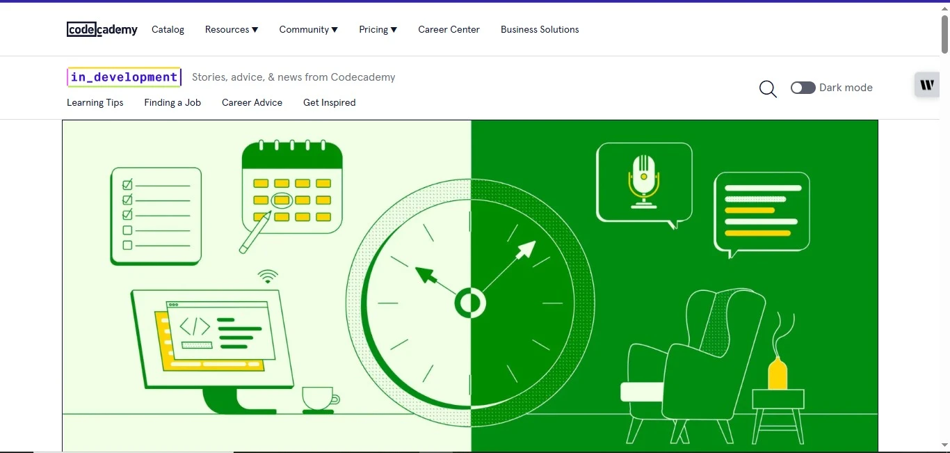
Task: Visit the Career Advice section
Action: (252, 102)
